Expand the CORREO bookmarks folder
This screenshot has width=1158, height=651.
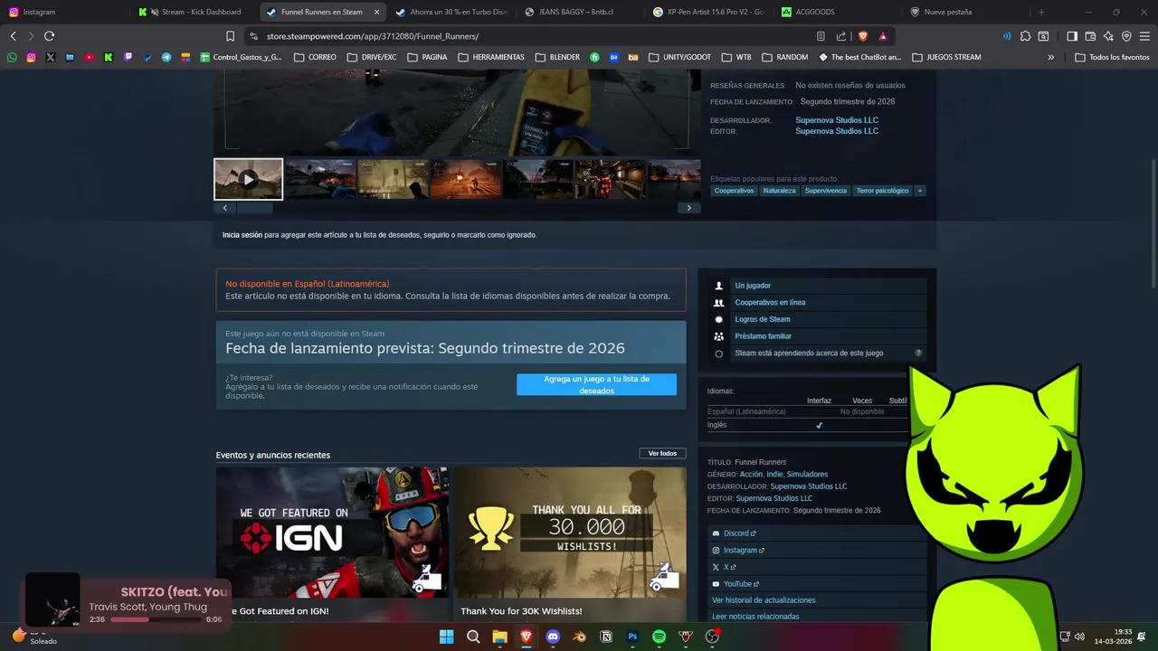pyautogui.click(x=316, y=57)
